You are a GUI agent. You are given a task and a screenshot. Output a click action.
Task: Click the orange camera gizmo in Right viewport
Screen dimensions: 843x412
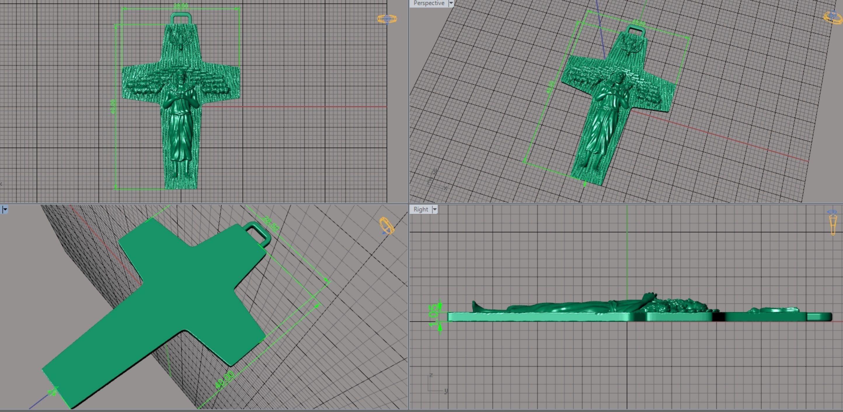click(833, 222)
